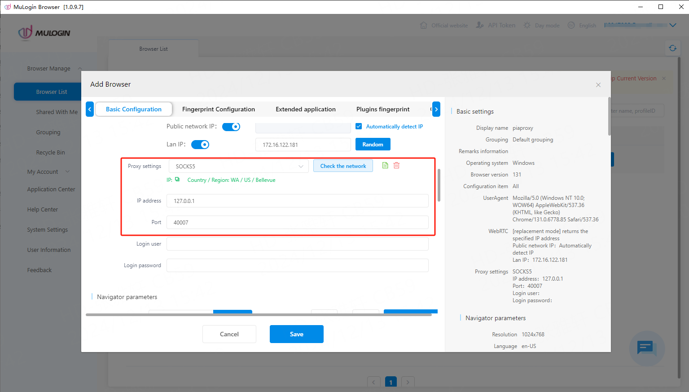Click the green proxy document icon
689x392 pixels.
tap(385, 166)
